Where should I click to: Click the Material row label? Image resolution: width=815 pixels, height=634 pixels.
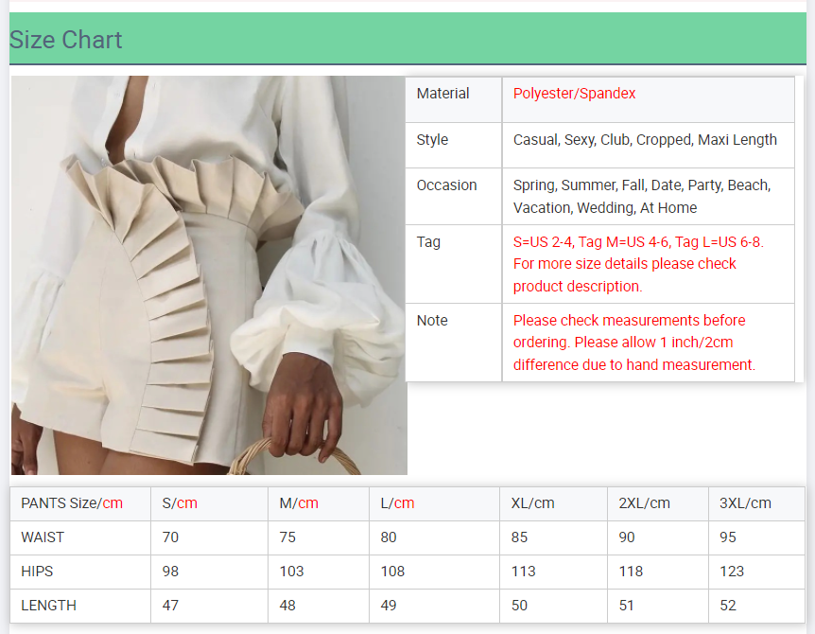pyautogui.click(x=442, y=94)
